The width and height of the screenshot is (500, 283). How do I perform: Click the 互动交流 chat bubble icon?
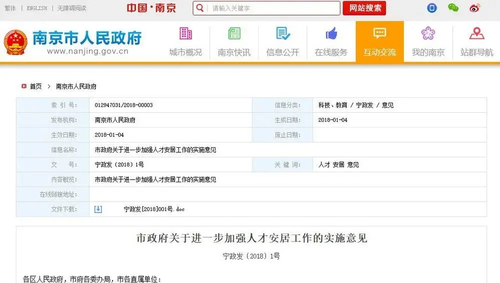pyautogui.click(x=380, y=33)
